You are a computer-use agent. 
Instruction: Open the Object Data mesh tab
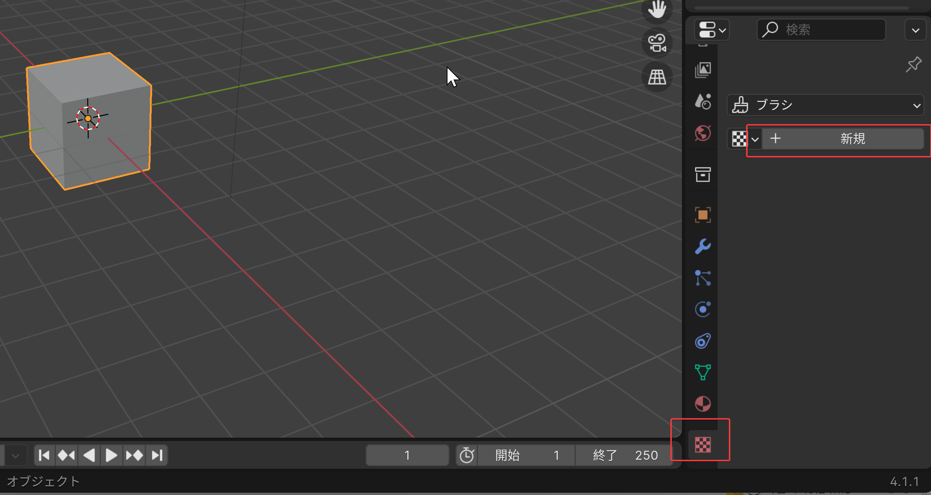click(703, 372)
